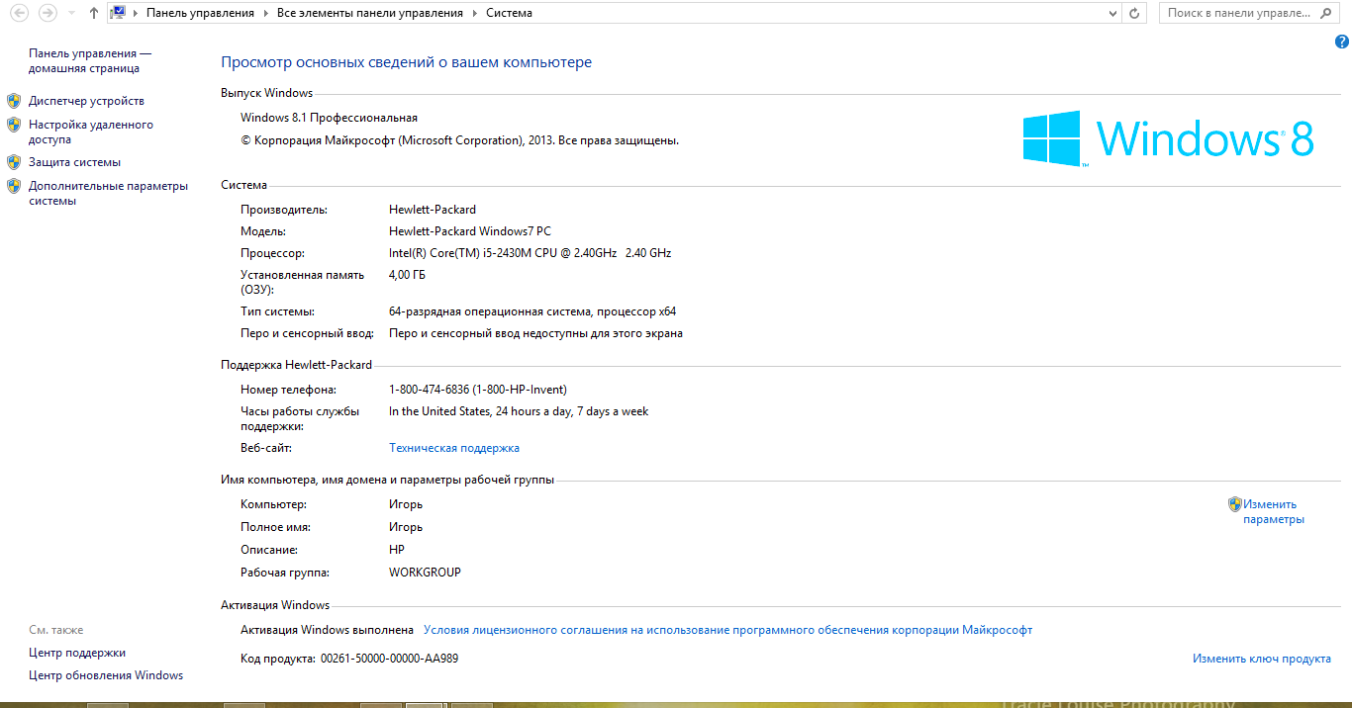The height and width of the screenshot is (708, 1352).
Task: Click shield icon beside Дополнительные параметры системы
Action: (14, 186)
